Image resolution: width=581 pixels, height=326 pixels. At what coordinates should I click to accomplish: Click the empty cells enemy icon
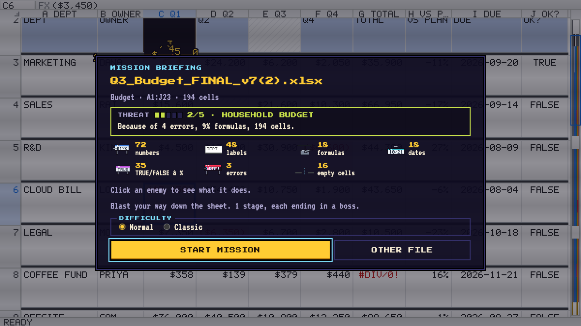(305, 171)
